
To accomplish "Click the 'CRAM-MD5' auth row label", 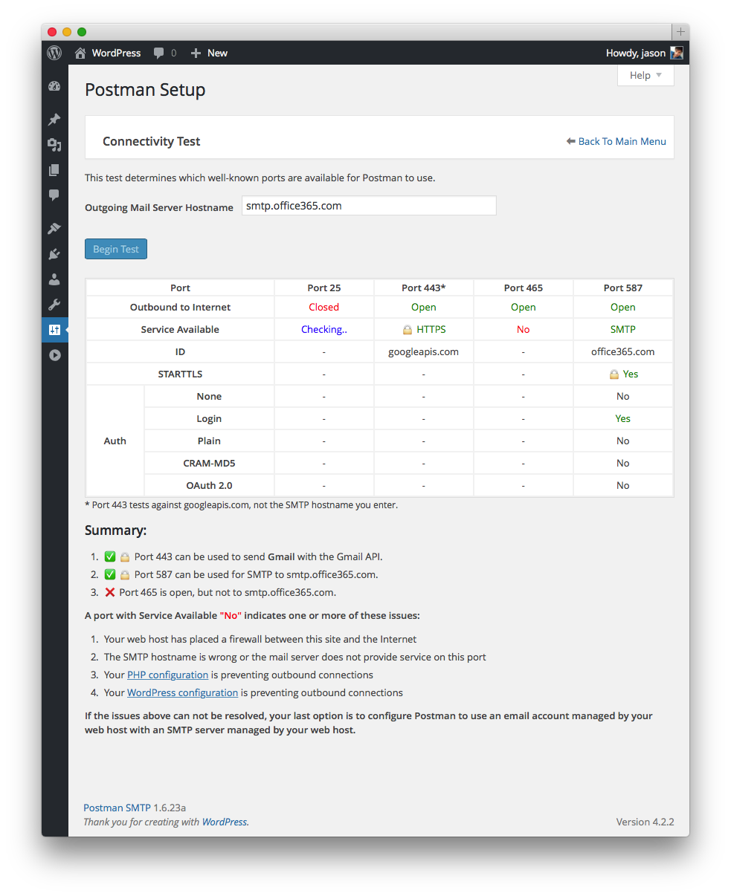I will click(x=209, y=463).
